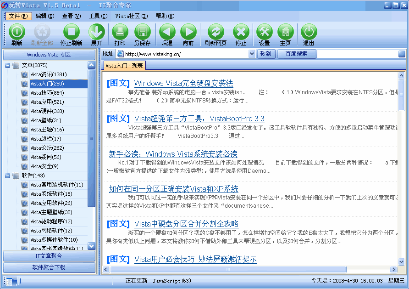Click the web page horizontal scroll right arrow
The height and width of the screenshot is (289, 409).
393,269
